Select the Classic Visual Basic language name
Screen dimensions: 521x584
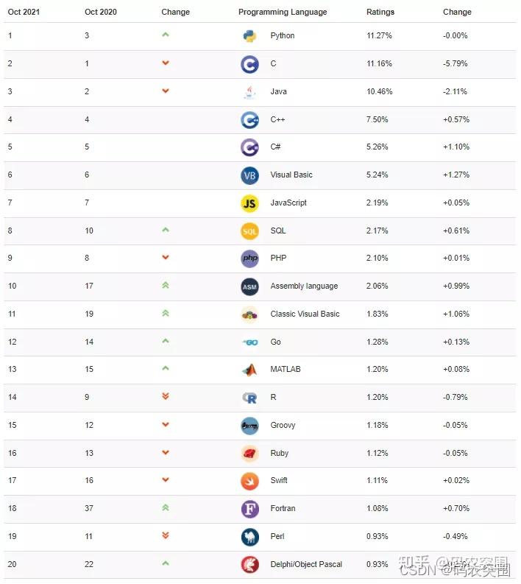pos(305,314)
